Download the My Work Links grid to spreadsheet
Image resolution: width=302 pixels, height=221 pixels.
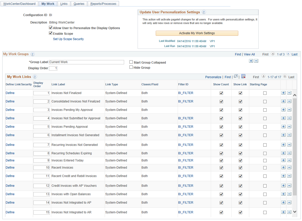[x=243, y=76]
